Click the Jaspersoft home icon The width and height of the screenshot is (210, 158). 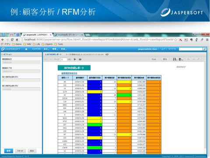tap(26, 49)
